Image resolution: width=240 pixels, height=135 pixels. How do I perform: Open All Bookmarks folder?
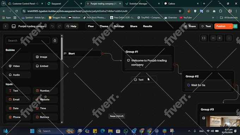(x=229, y=18)
